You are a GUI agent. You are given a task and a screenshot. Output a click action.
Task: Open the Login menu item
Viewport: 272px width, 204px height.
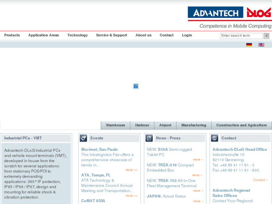coord(187,35)
